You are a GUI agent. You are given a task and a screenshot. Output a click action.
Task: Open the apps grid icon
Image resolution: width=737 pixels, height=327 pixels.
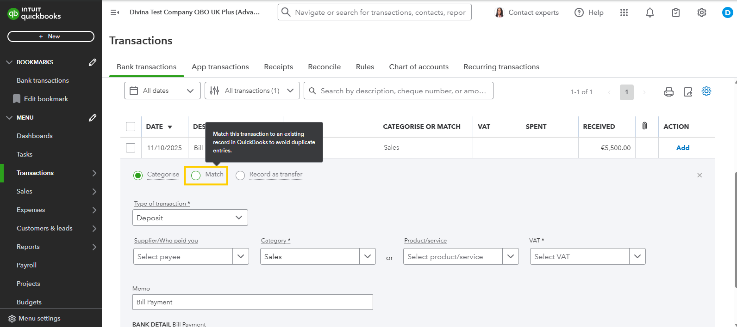tap(624, 13)
